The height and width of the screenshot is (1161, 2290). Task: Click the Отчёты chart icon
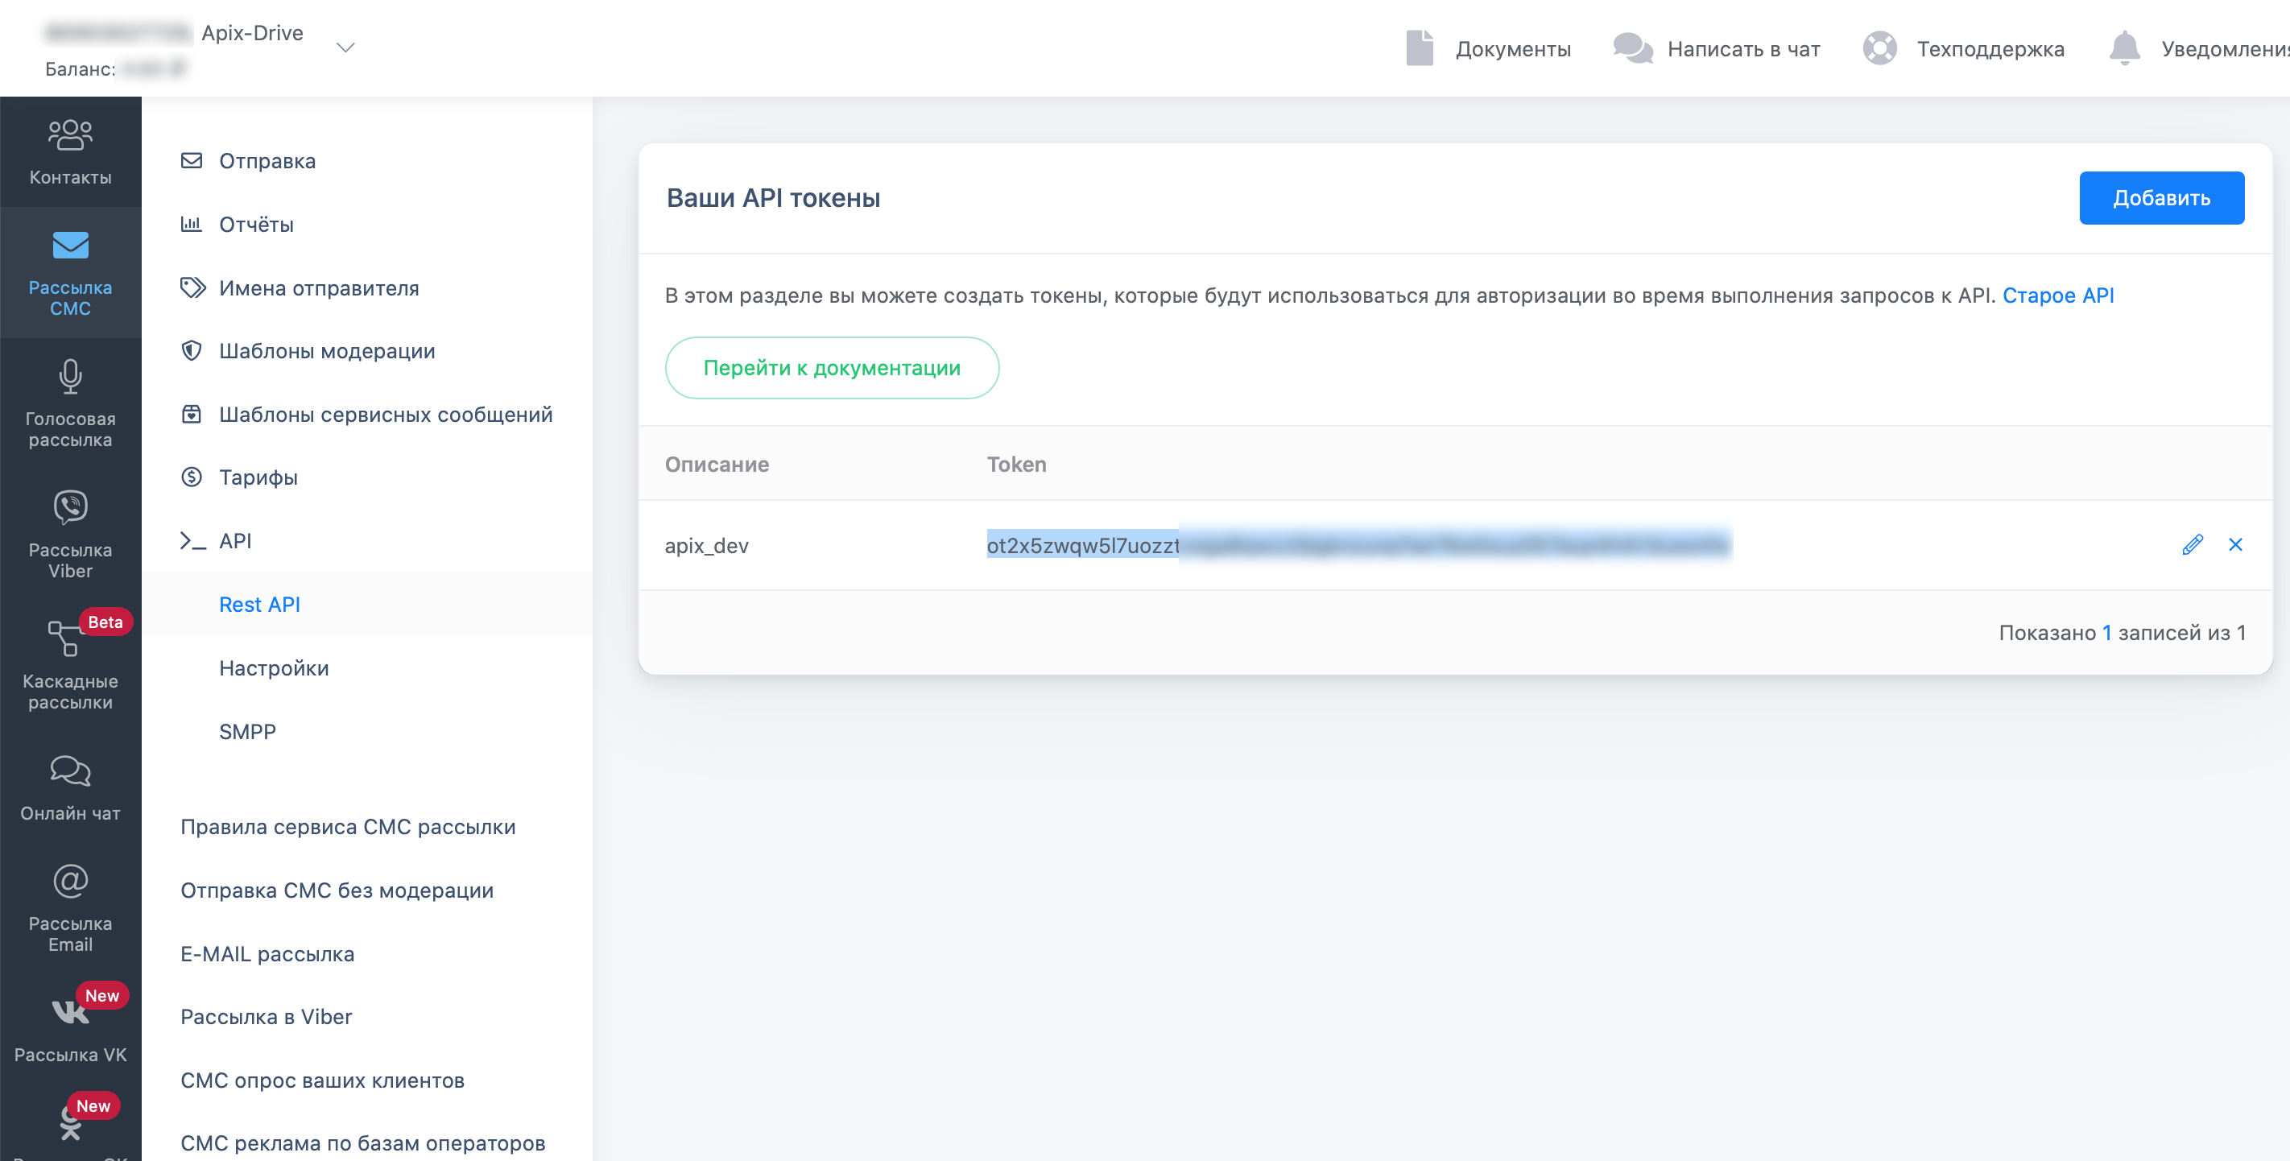coord(191,224)
